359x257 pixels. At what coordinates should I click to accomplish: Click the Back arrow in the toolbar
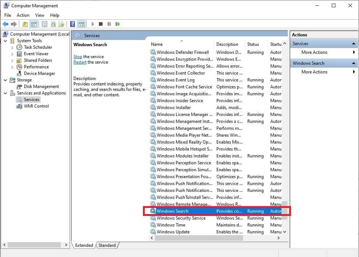(5, 24)
